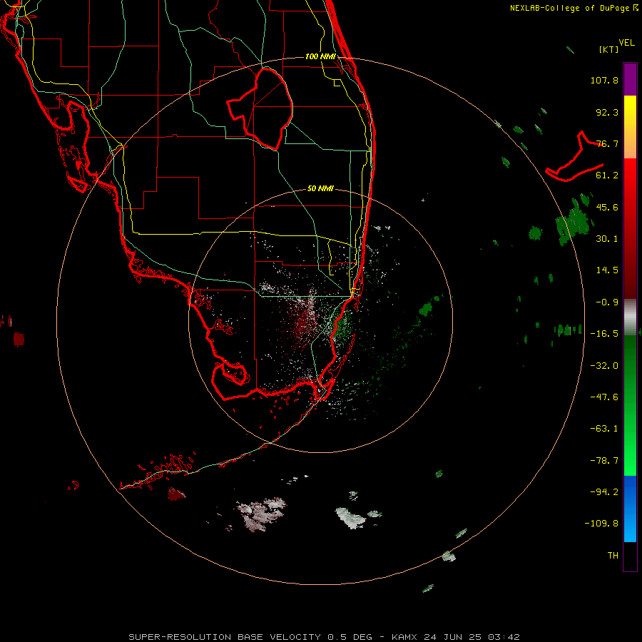Click the Lake Okeechobee outline on the map
This screenshot has width=642, height=642.
coord(260,108)
